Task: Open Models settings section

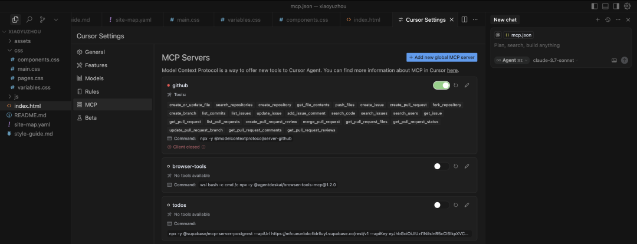Action: [x=113, y=78]
